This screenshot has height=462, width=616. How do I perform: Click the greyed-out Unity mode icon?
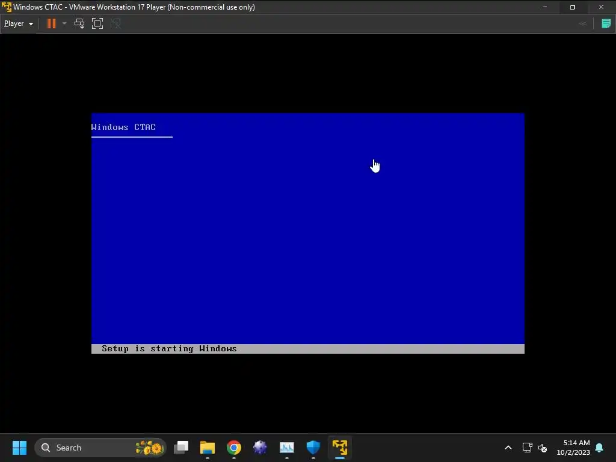(115, 23)
